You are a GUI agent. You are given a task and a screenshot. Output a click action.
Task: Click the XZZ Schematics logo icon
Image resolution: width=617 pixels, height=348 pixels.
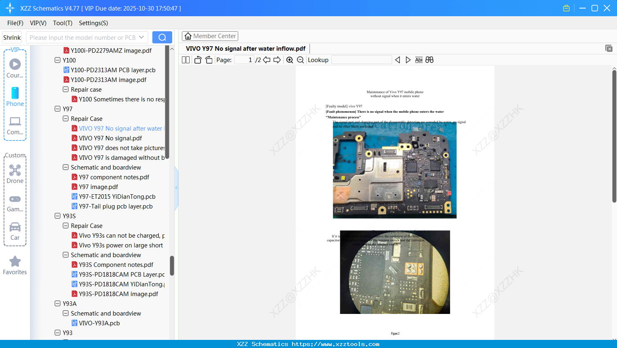pyautogui.click(x=10, y=8)
